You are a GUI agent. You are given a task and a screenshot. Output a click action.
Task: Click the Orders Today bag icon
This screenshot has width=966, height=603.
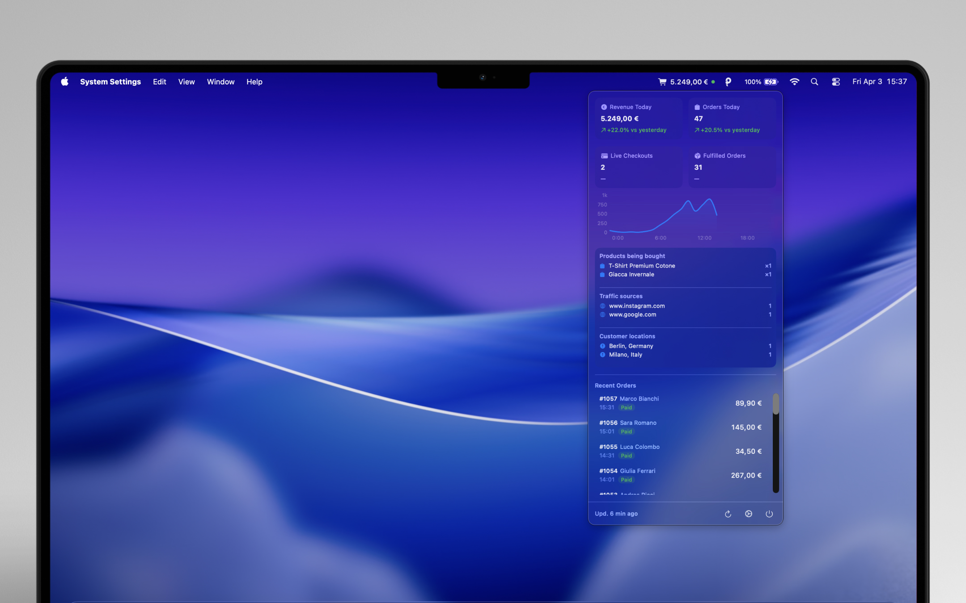click(697, 107)
